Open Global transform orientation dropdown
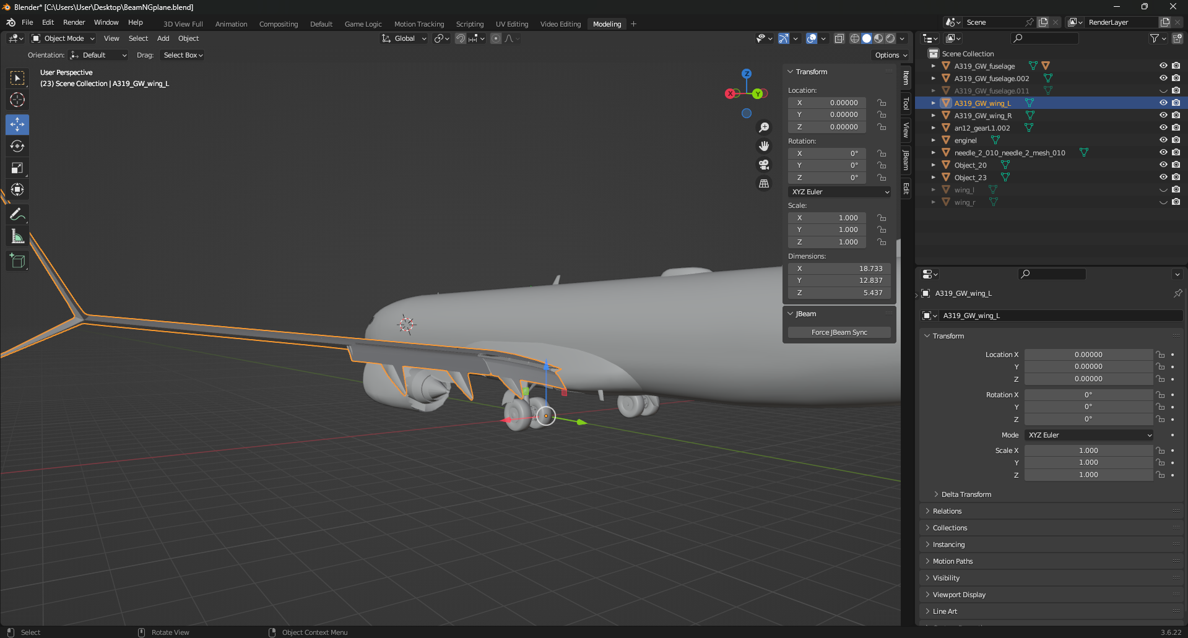Image resolution: width=1188 pixels, height=638 pixels. point(404,38)
